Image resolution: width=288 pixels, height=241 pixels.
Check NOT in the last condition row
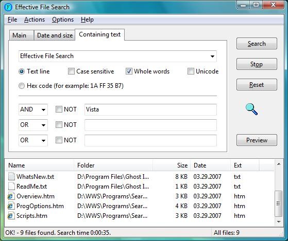coord(59,140)
